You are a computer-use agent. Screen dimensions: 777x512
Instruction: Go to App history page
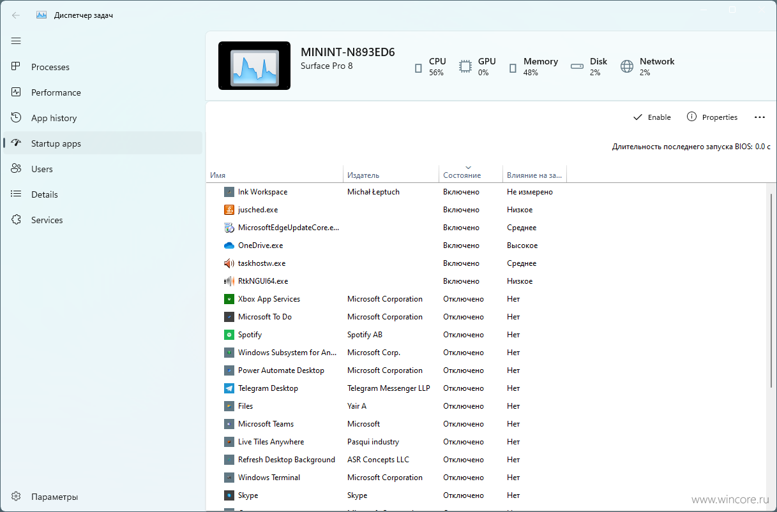point(103,118)
